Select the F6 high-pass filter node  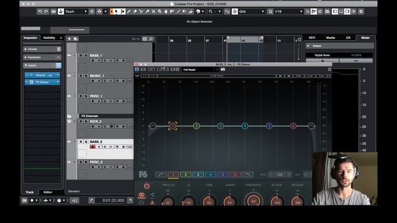(153, 126)
